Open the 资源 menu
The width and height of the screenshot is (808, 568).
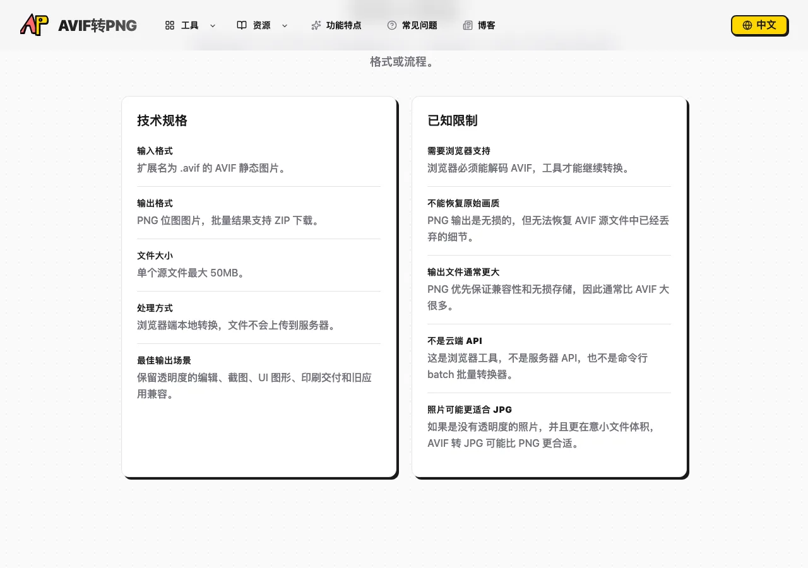click(x=262, y=25)
